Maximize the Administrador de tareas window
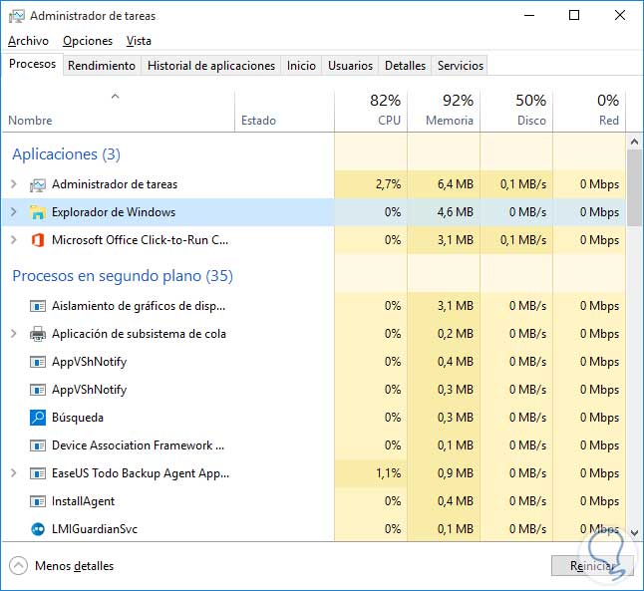Screen dimensions: 644x591 (574, 16)
